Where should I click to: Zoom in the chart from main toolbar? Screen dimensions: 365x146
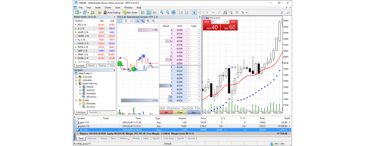click(x=162, y=12)
